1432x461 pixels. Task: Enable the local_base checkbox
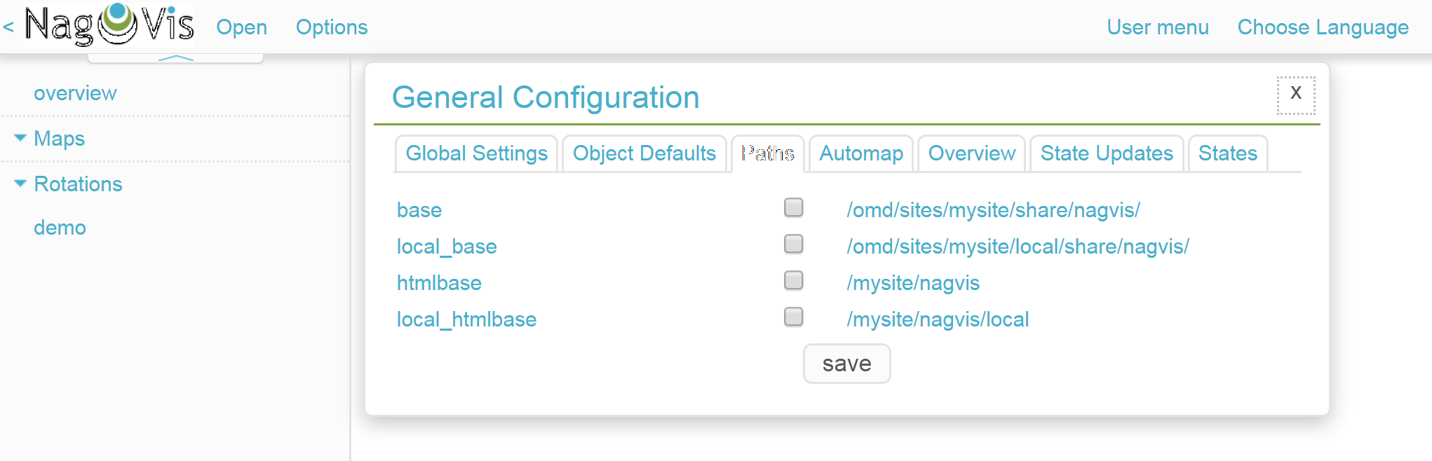click(x=793, y=245)
